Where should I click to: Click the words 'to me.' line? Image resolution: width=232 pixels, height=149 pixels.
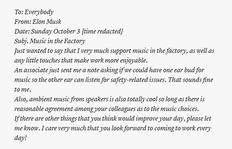[23, 89]
